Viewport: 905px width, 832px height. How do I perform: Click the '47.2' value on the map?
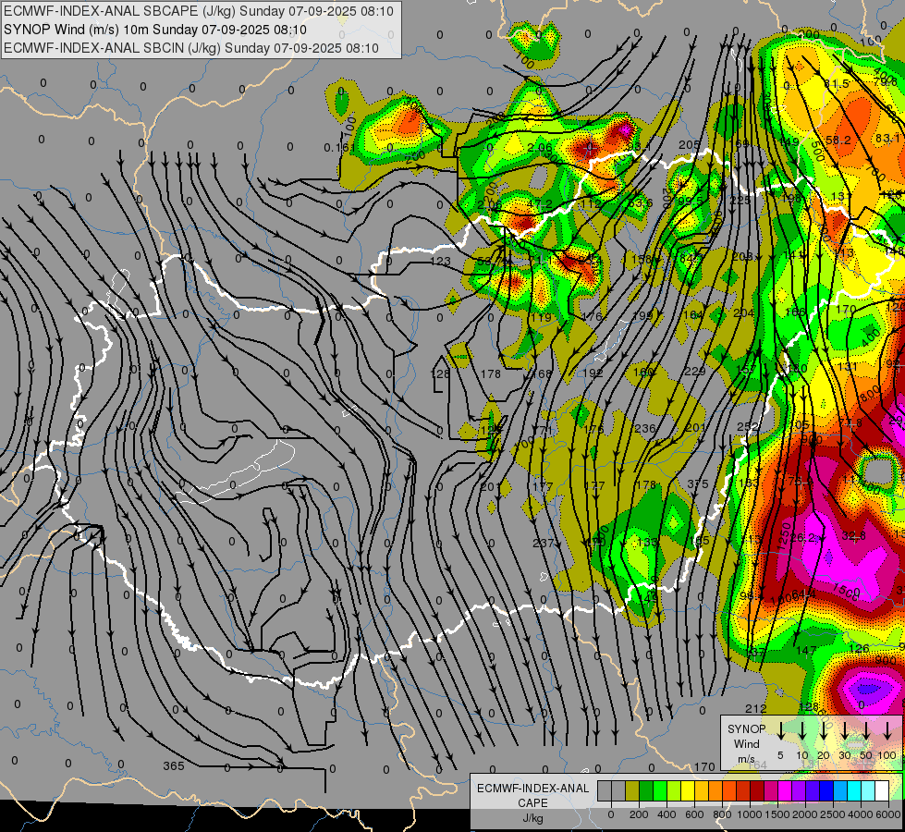(x=540, y=204)
